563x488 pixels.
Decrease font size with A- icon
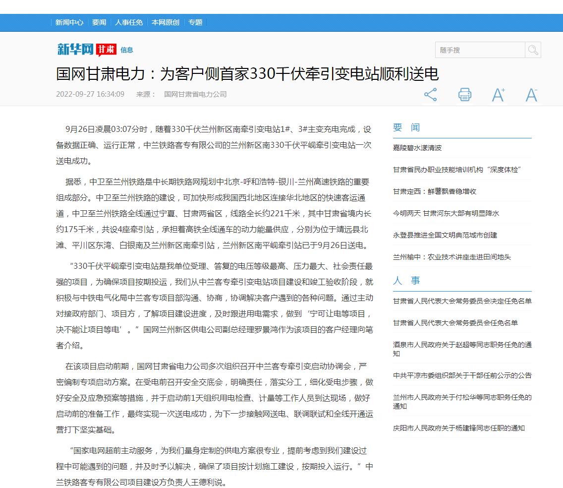tap(531, 95)
